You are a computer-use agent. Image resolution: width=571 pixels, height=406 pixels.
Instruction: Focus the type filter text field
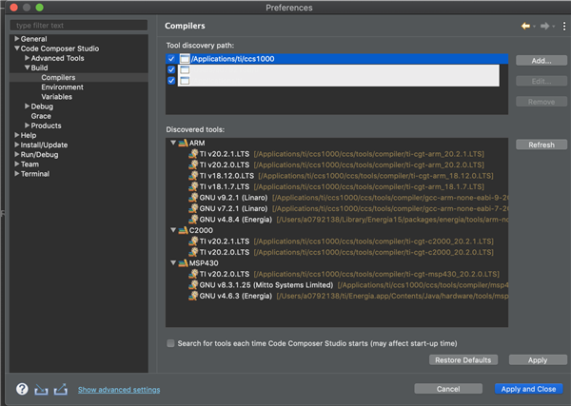coord(79,25)
